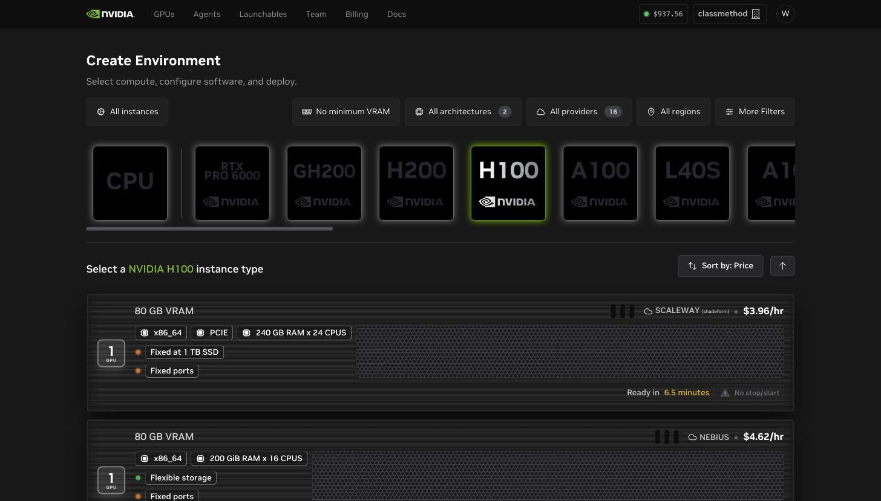Click the $937.56 credit balance
This screenshot has height=501, width=881.
click(663, 14)
